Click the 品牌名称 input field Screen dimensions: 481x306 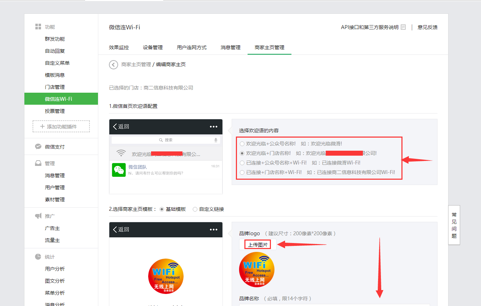point(334,305)
